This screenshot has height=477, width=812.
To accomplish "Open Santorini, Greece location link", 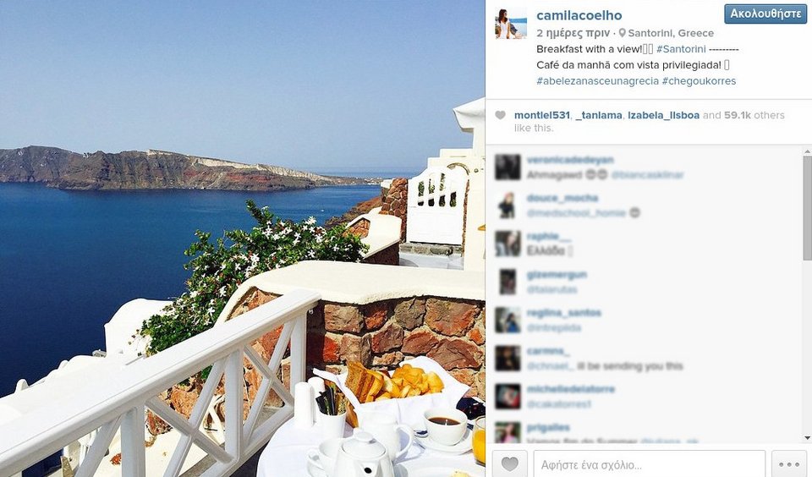I will (x=671, y=33).
